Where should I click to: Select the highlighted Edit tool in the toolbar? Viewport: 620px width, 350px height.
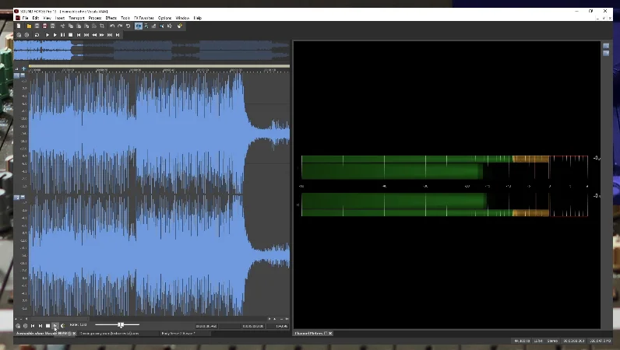click(139, 26)
